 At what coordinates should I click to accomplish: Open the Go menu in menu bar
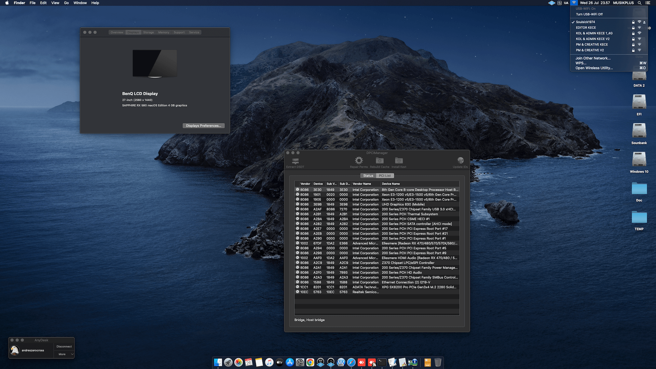[x=66, y=3]
